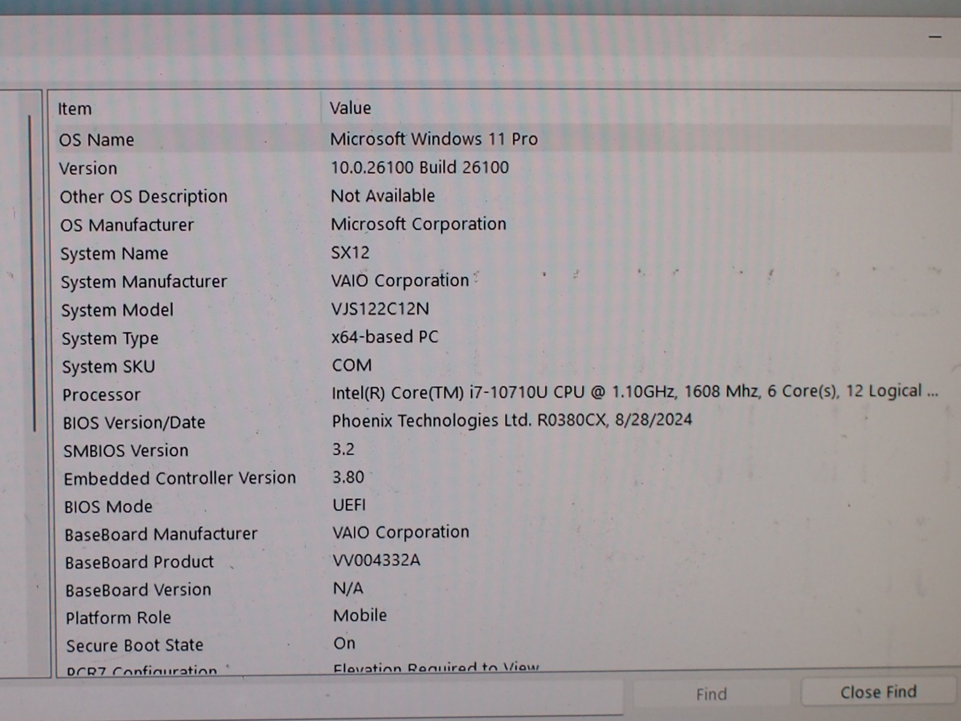This screenshot has height=721, width=961.
Task: Select the System Type row
Action: (503, 338)
